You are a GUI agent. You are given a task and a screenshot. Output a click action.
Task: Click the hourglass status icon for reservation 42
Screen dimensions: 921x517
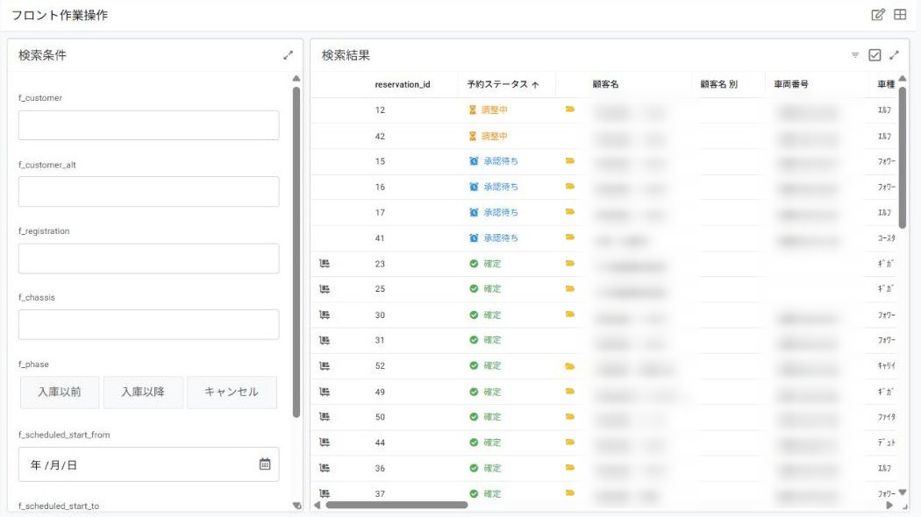point(472,136)
